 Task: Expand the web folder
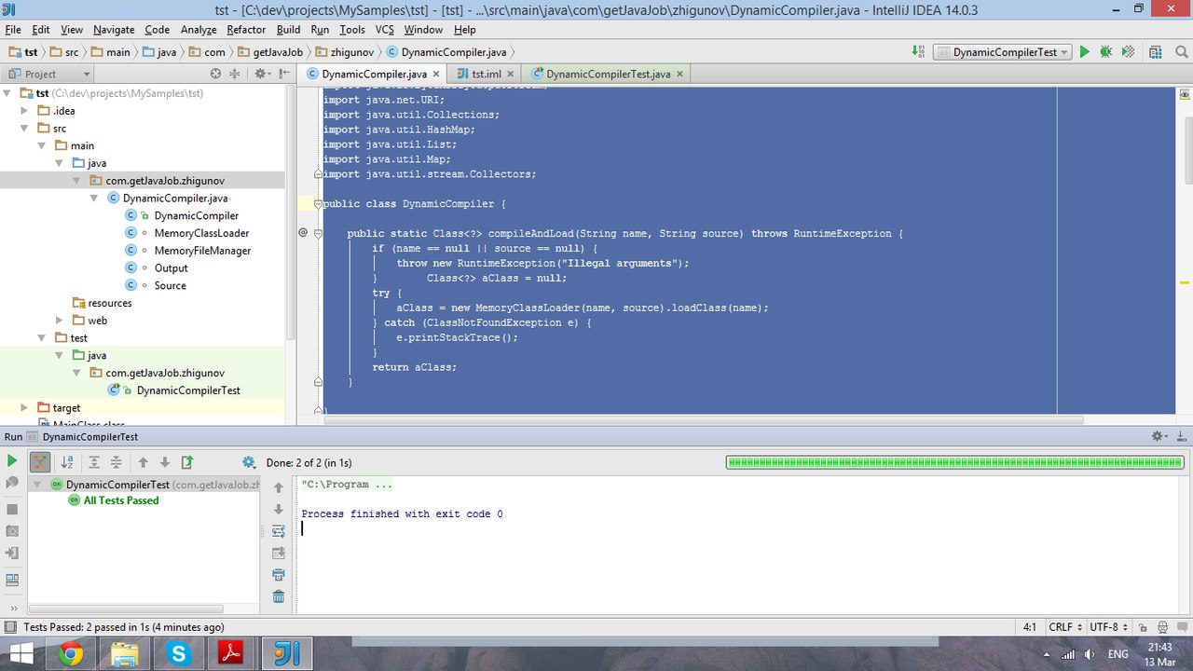coord(61,321)
